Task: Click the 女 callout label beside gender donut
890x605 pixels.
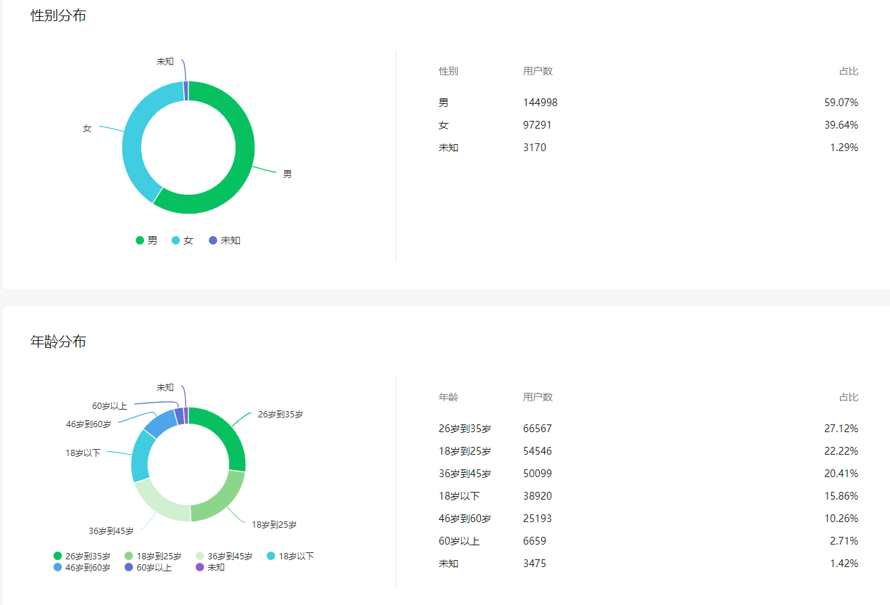Action: pos(87,129)
